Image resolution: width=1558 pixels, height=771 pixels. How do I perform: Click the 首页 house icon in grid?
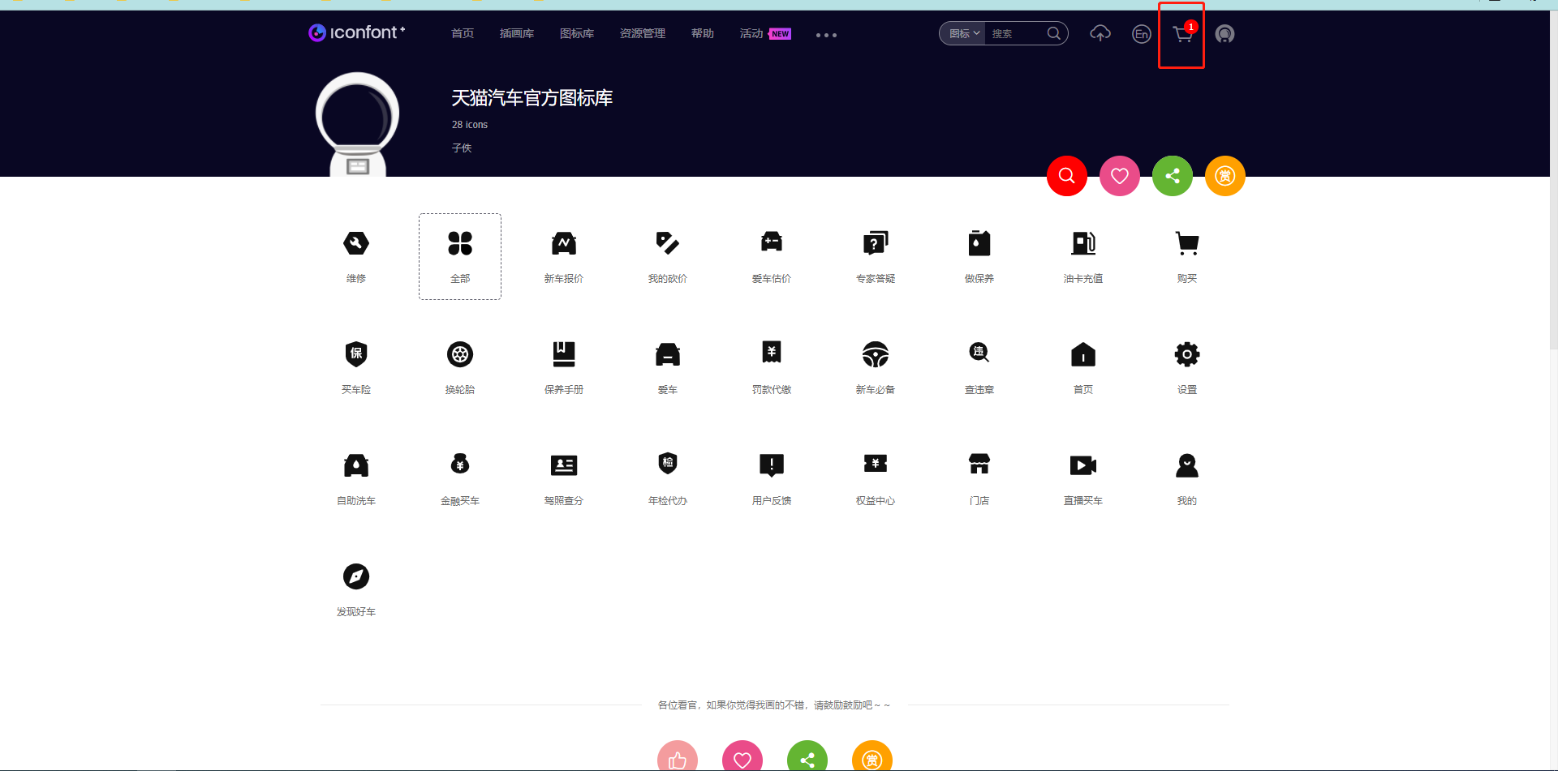pos(1083,354)
